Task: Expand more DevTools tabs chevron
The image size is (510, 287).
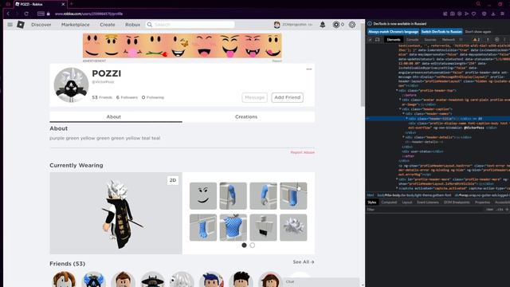Action: point(461,40)
